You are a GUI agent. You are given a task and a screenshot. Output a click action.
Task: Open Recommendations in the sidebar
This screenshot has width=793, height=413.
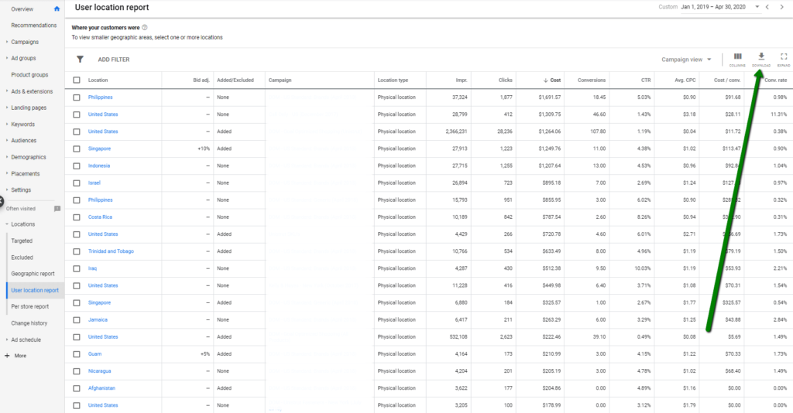coord(34,26)
